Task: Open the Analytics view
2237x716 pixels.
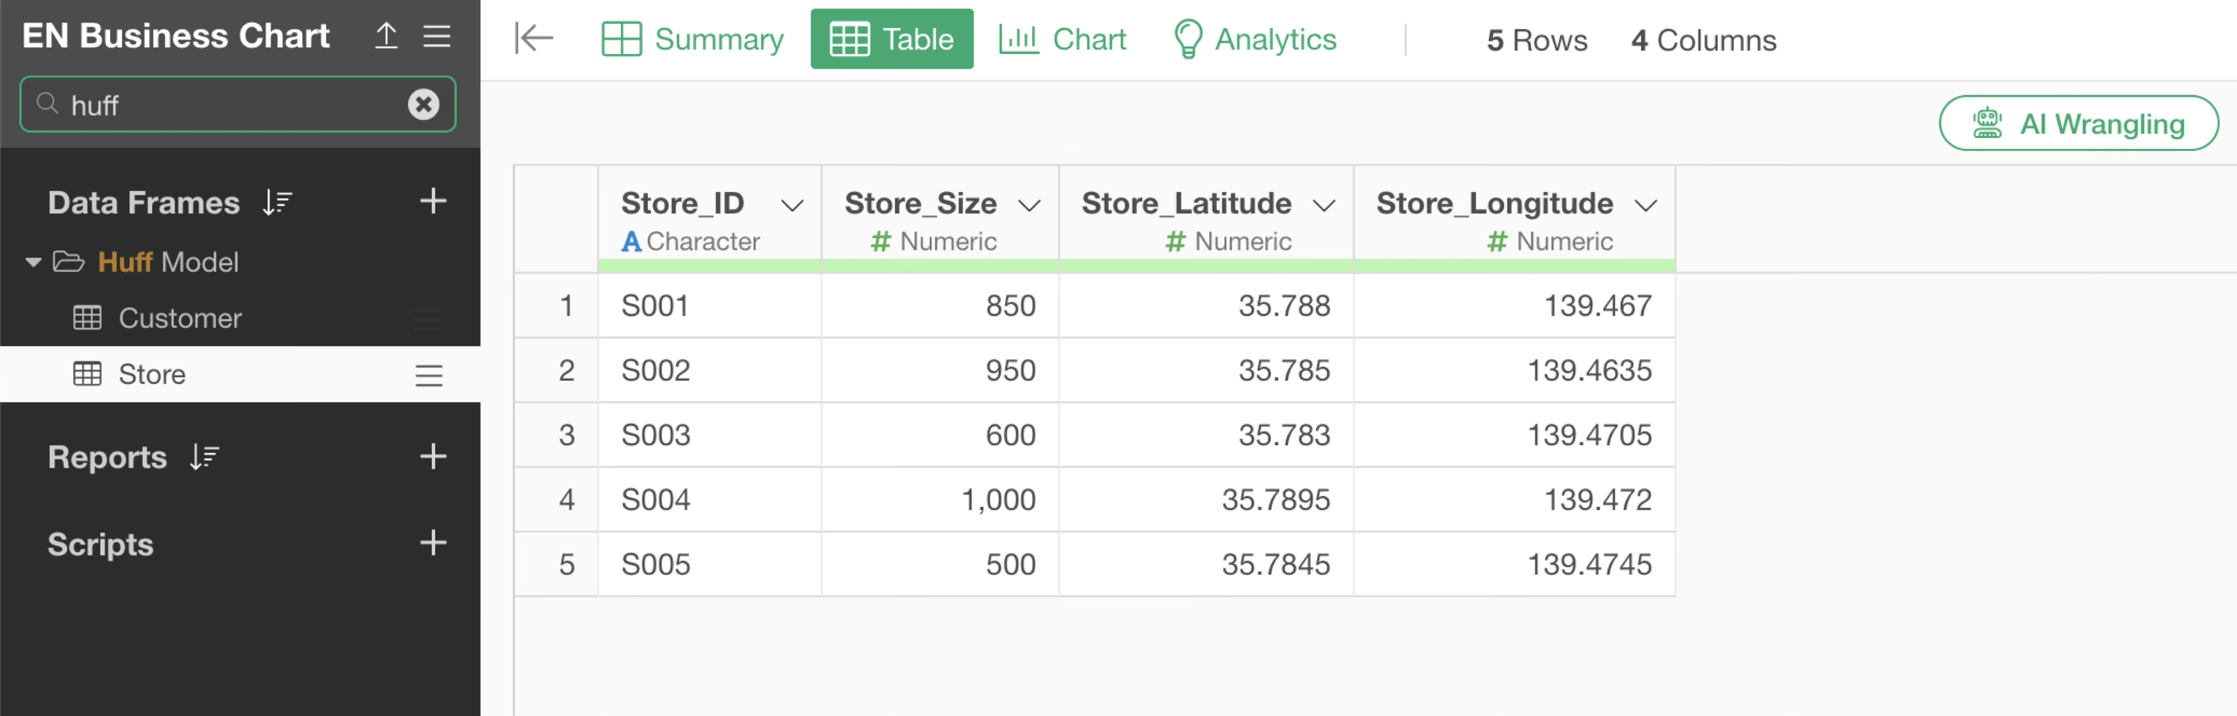Action: pyautogui.click(x=1254, y=39)
